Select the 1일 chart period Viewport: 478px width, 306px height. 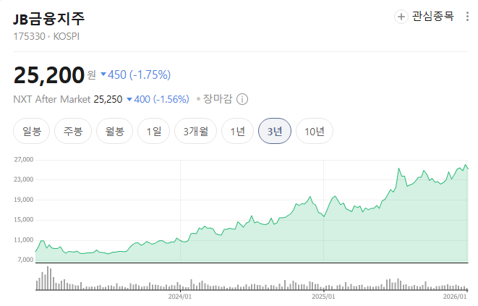click(154, 132)
